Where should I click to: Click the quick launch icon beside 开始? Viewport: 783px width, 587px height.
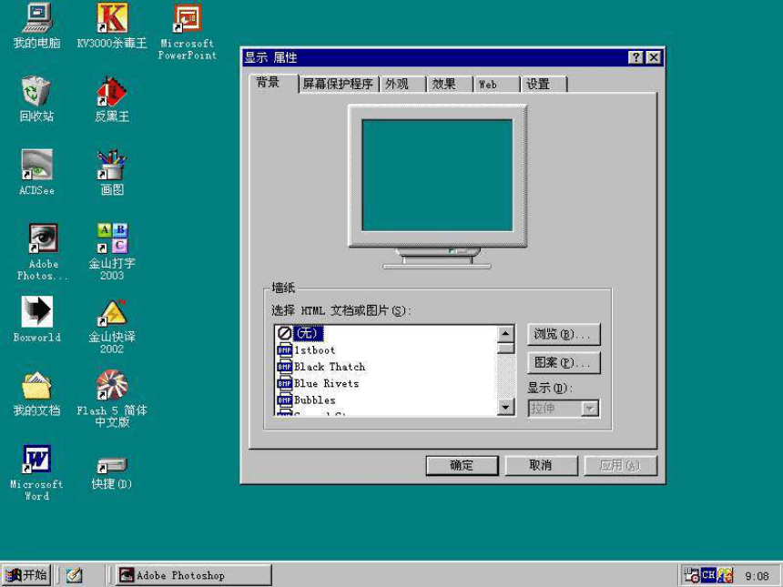click(74, 575)
